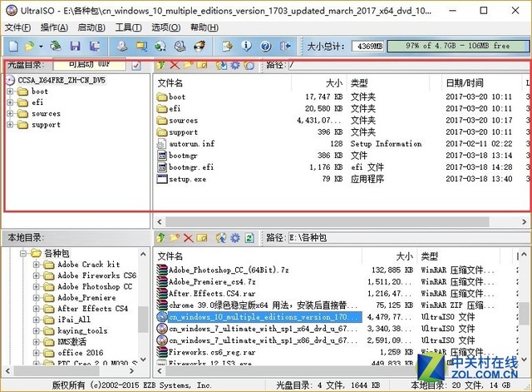
Task: Expand the sources folder in disc tree
Action: (10, 113)
